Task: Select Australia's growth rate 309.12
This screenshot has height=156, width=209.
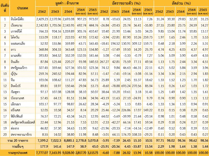Action: tap(136, 43)
